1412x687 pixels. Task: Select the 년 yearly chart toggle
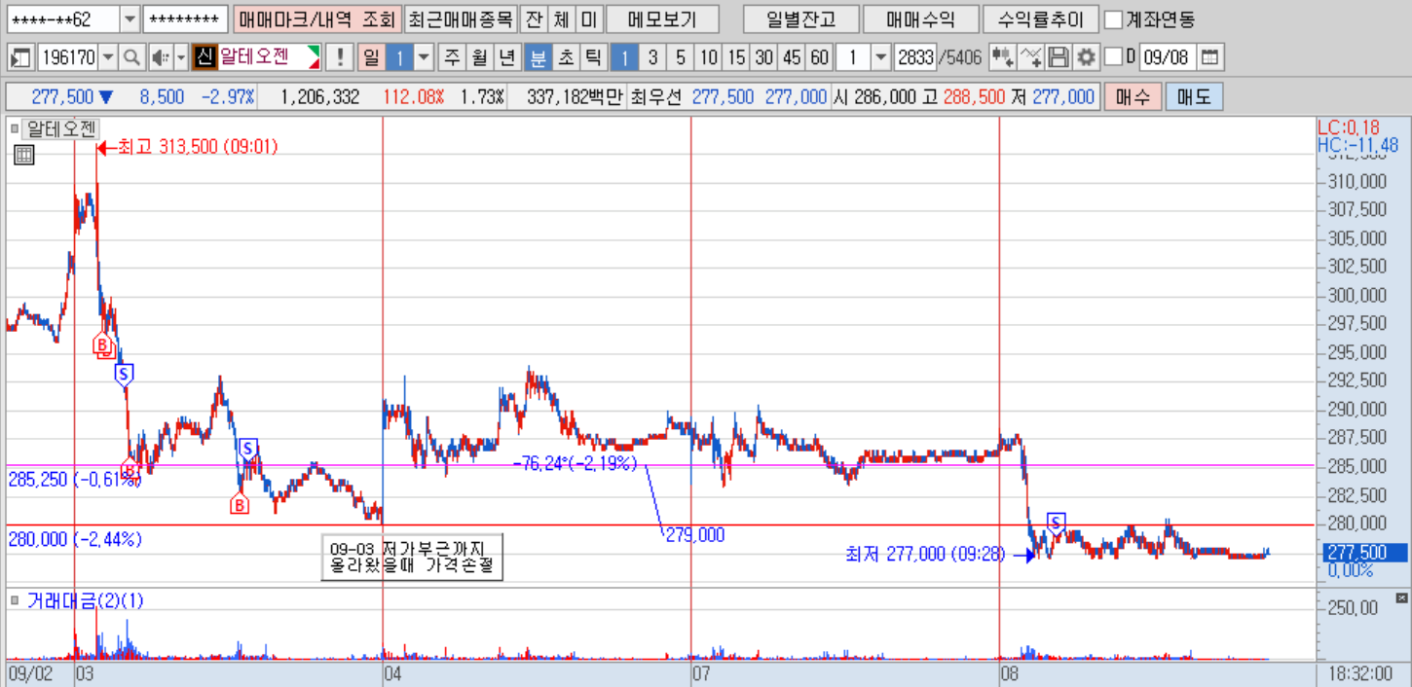[x=506, y=57]
